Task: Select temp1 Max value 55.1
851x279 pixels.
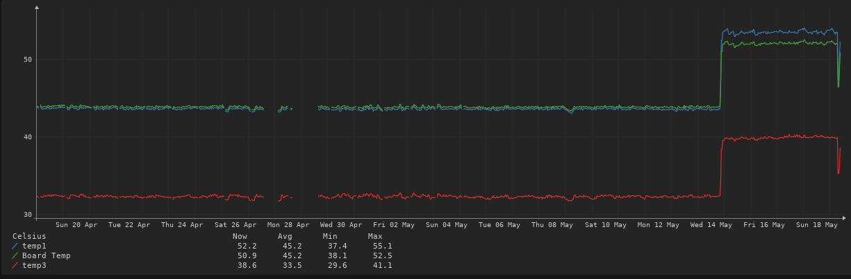Action: tap(382, 246)
